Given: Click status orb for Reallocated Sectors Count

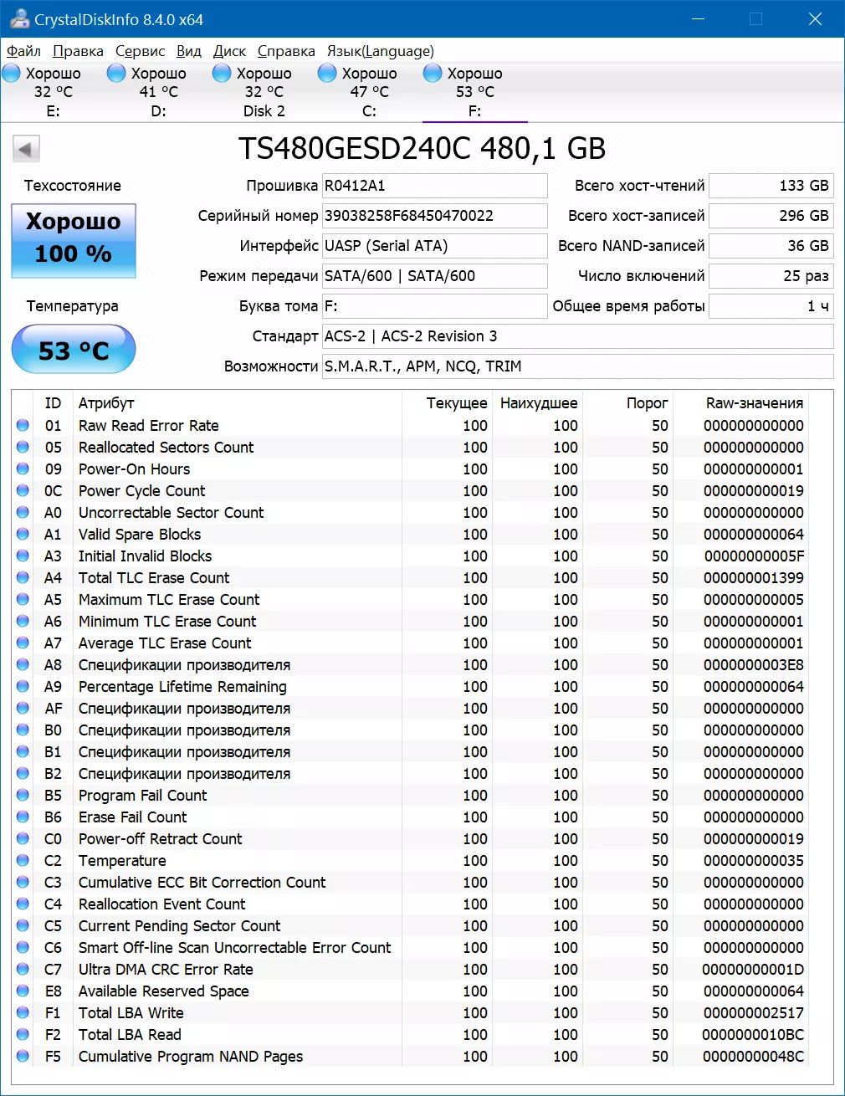Looking at the screenshot, I should tap(23, 447).
